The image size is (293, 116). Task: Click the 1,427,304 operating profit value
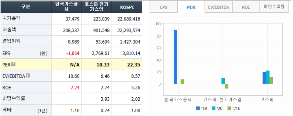[x=130, y=42]
